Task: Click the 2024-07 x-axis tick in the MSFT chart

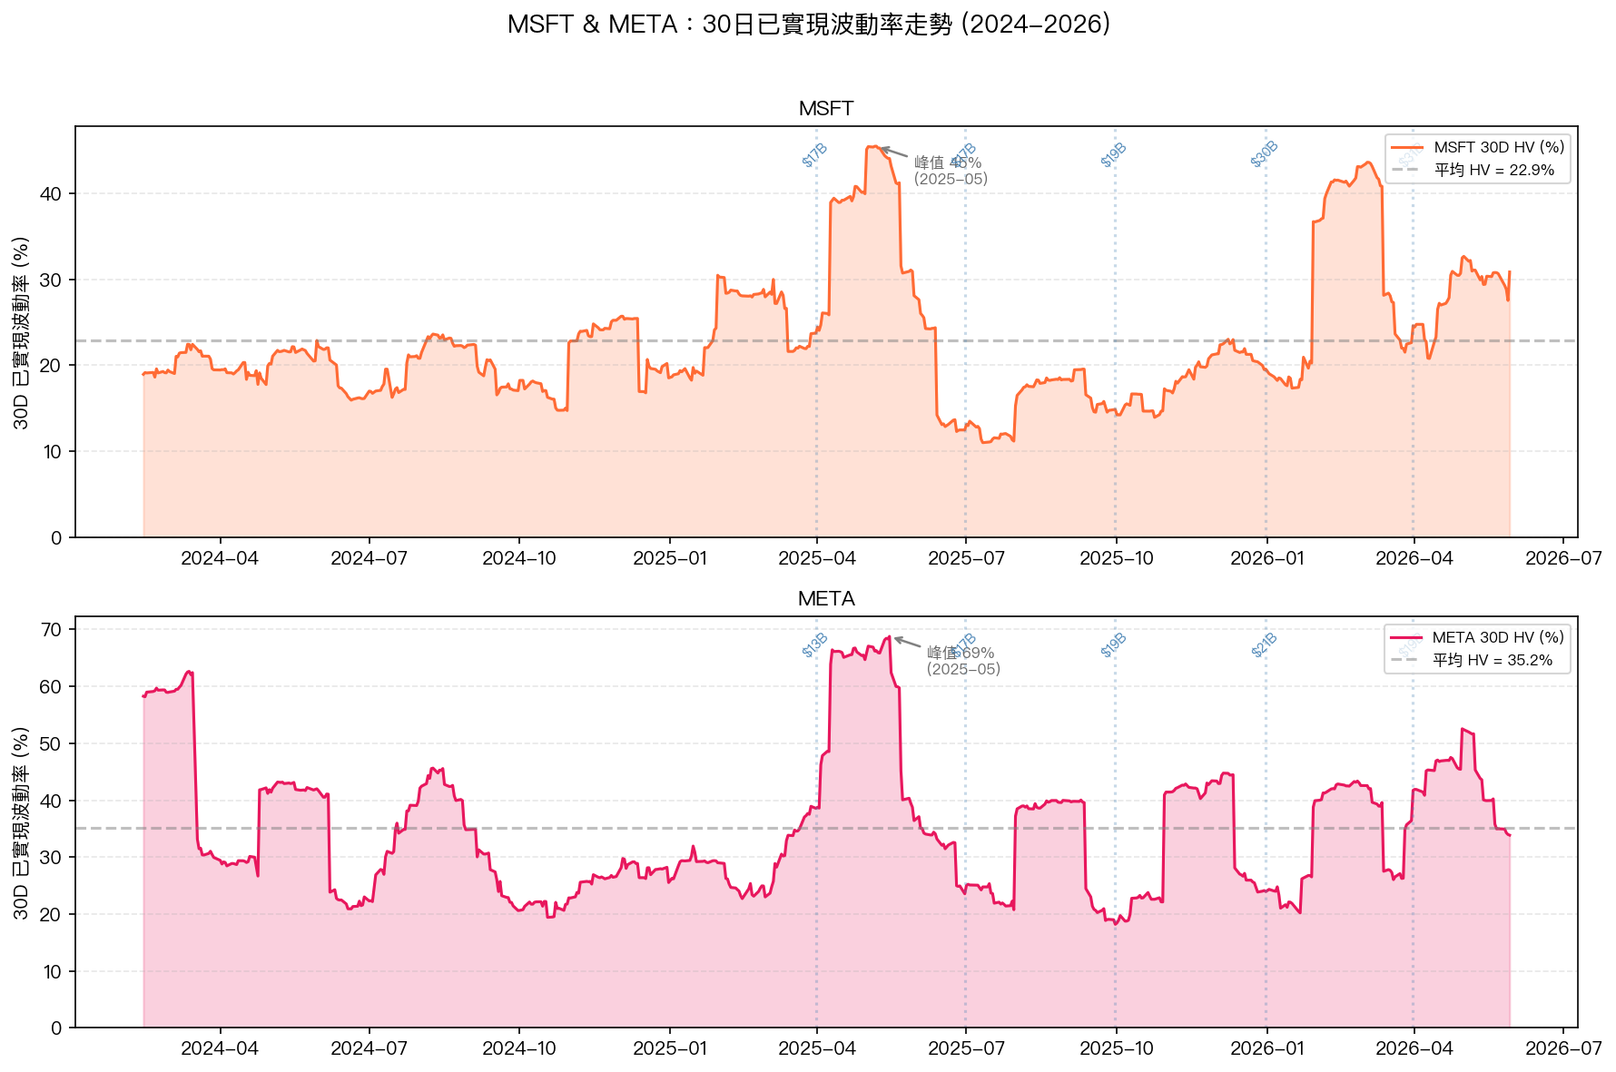Action: pos(370,558)
